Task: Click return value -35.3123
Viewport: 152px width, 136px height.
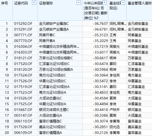Action: tap(100, 35)
